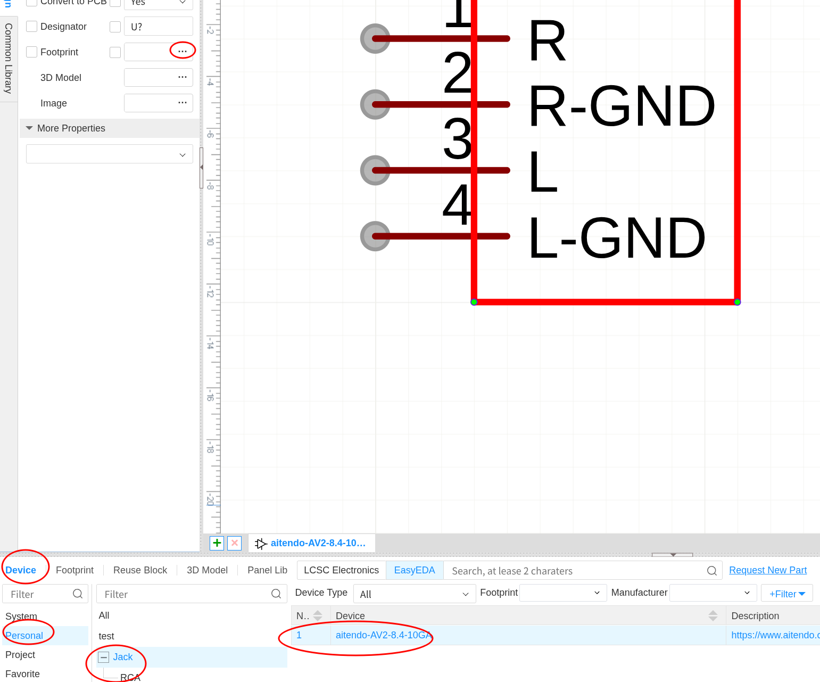The image size is (820, 682).
Task: Sort by the N.. column arrows
Action: tap(318, 615)
